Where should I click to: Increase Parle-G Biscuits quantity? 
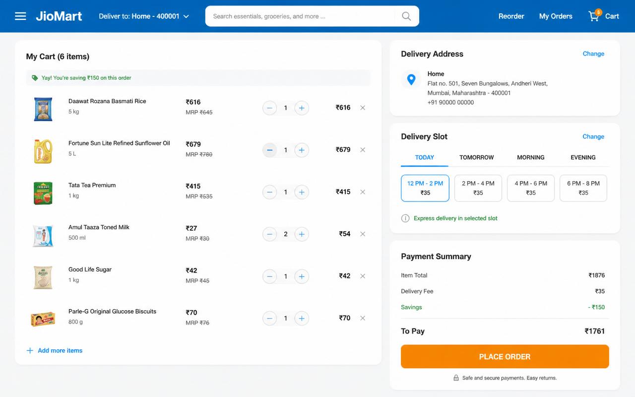(x=302, y=319)
